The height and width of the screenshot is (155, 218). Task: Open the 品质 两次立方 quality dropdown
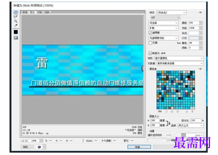191,126
